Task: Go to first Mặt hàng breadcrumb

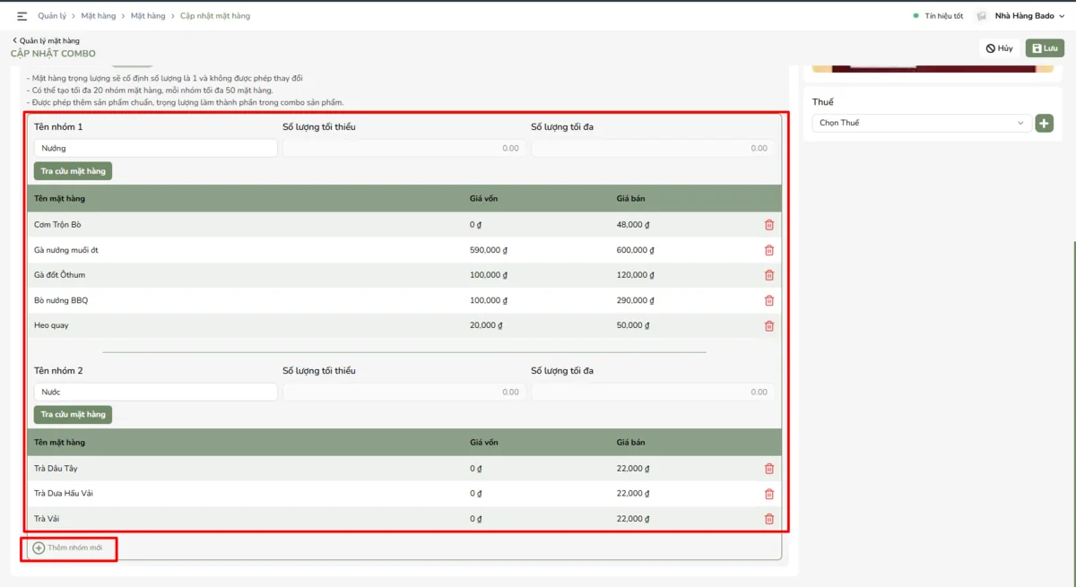Action: [x=99, y=16]
